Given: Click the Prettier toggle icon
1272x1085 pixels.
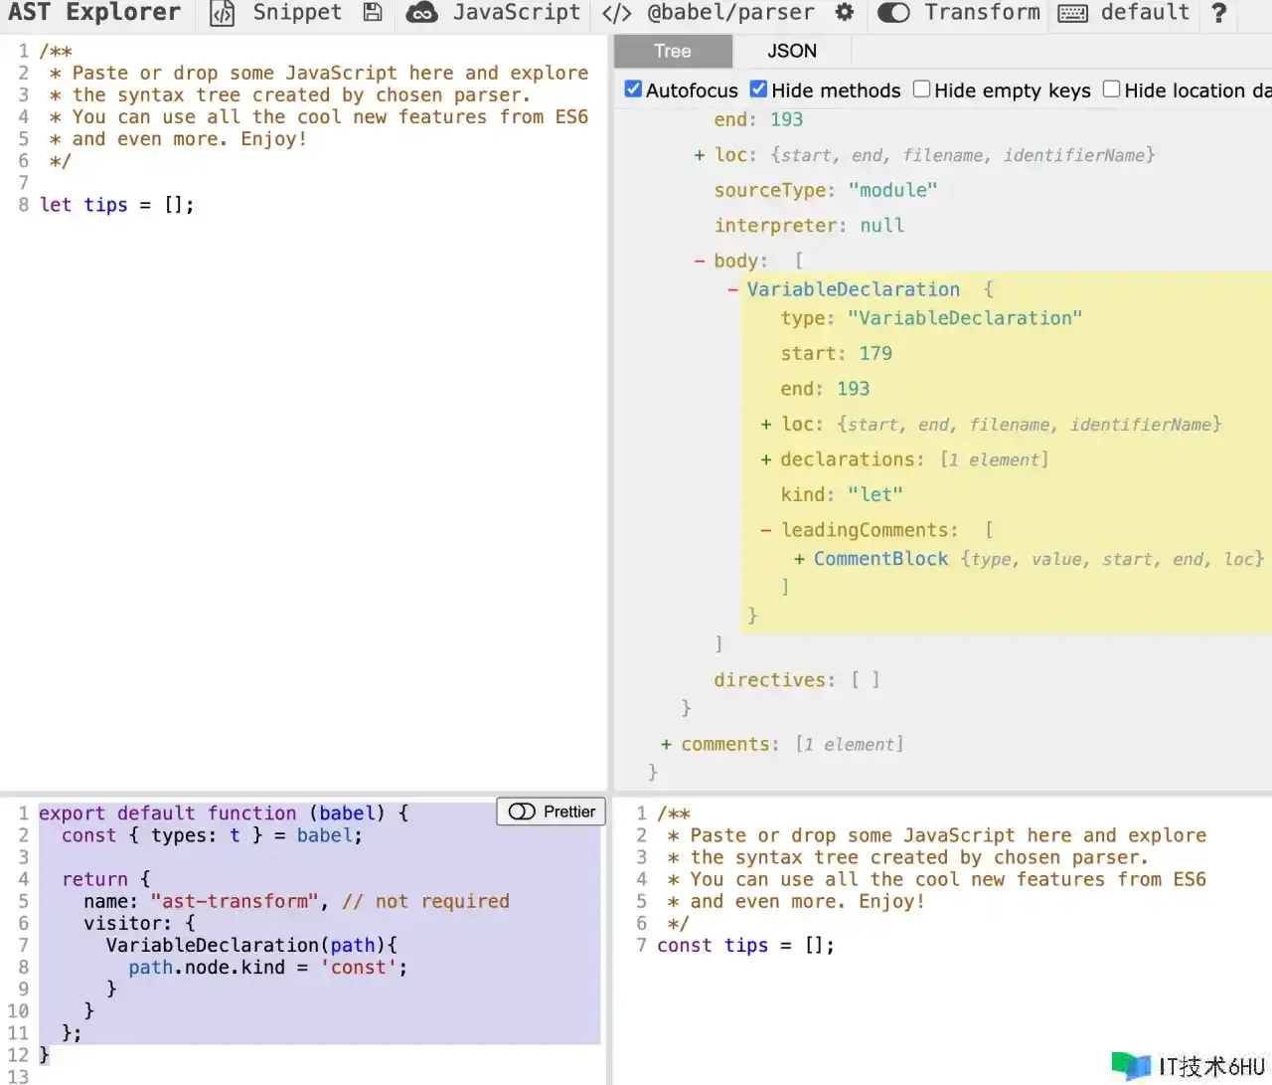Looking at the screenshot, I should pos(522,812).
